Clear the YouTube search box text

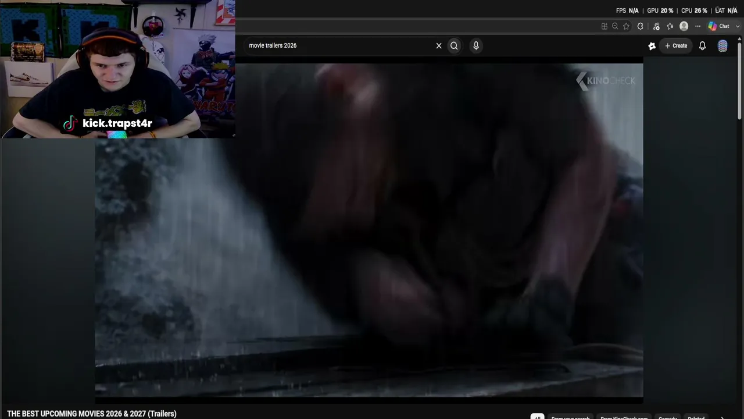point(439,45)
